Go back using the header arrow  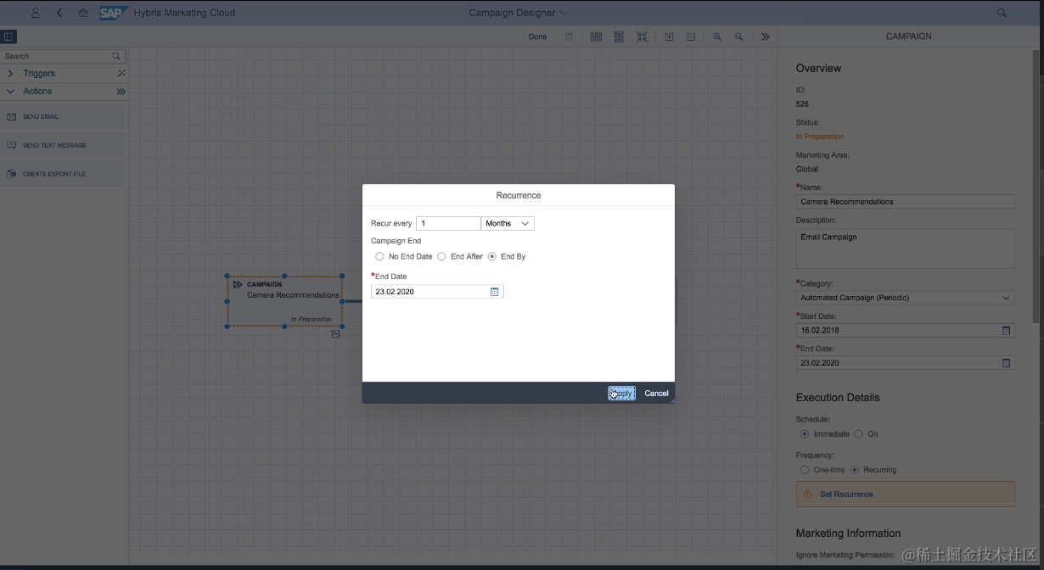[59, 13]
